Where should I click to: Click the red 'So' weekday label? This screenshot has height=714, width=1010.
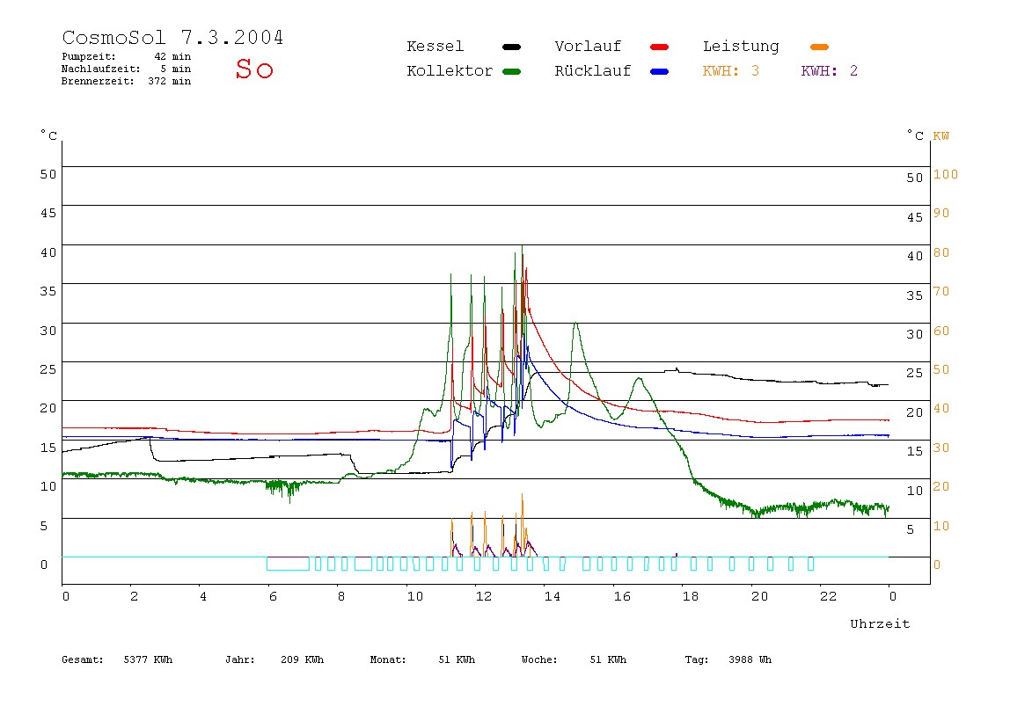coord(254,69)
